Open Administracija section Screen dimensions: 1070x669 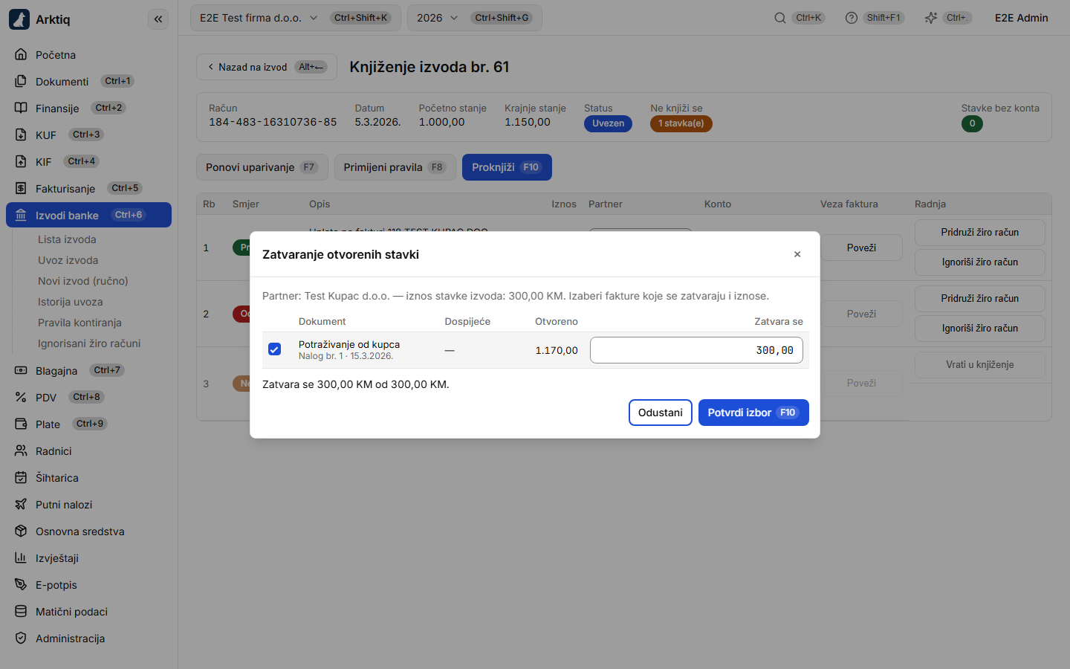(88, 638)
